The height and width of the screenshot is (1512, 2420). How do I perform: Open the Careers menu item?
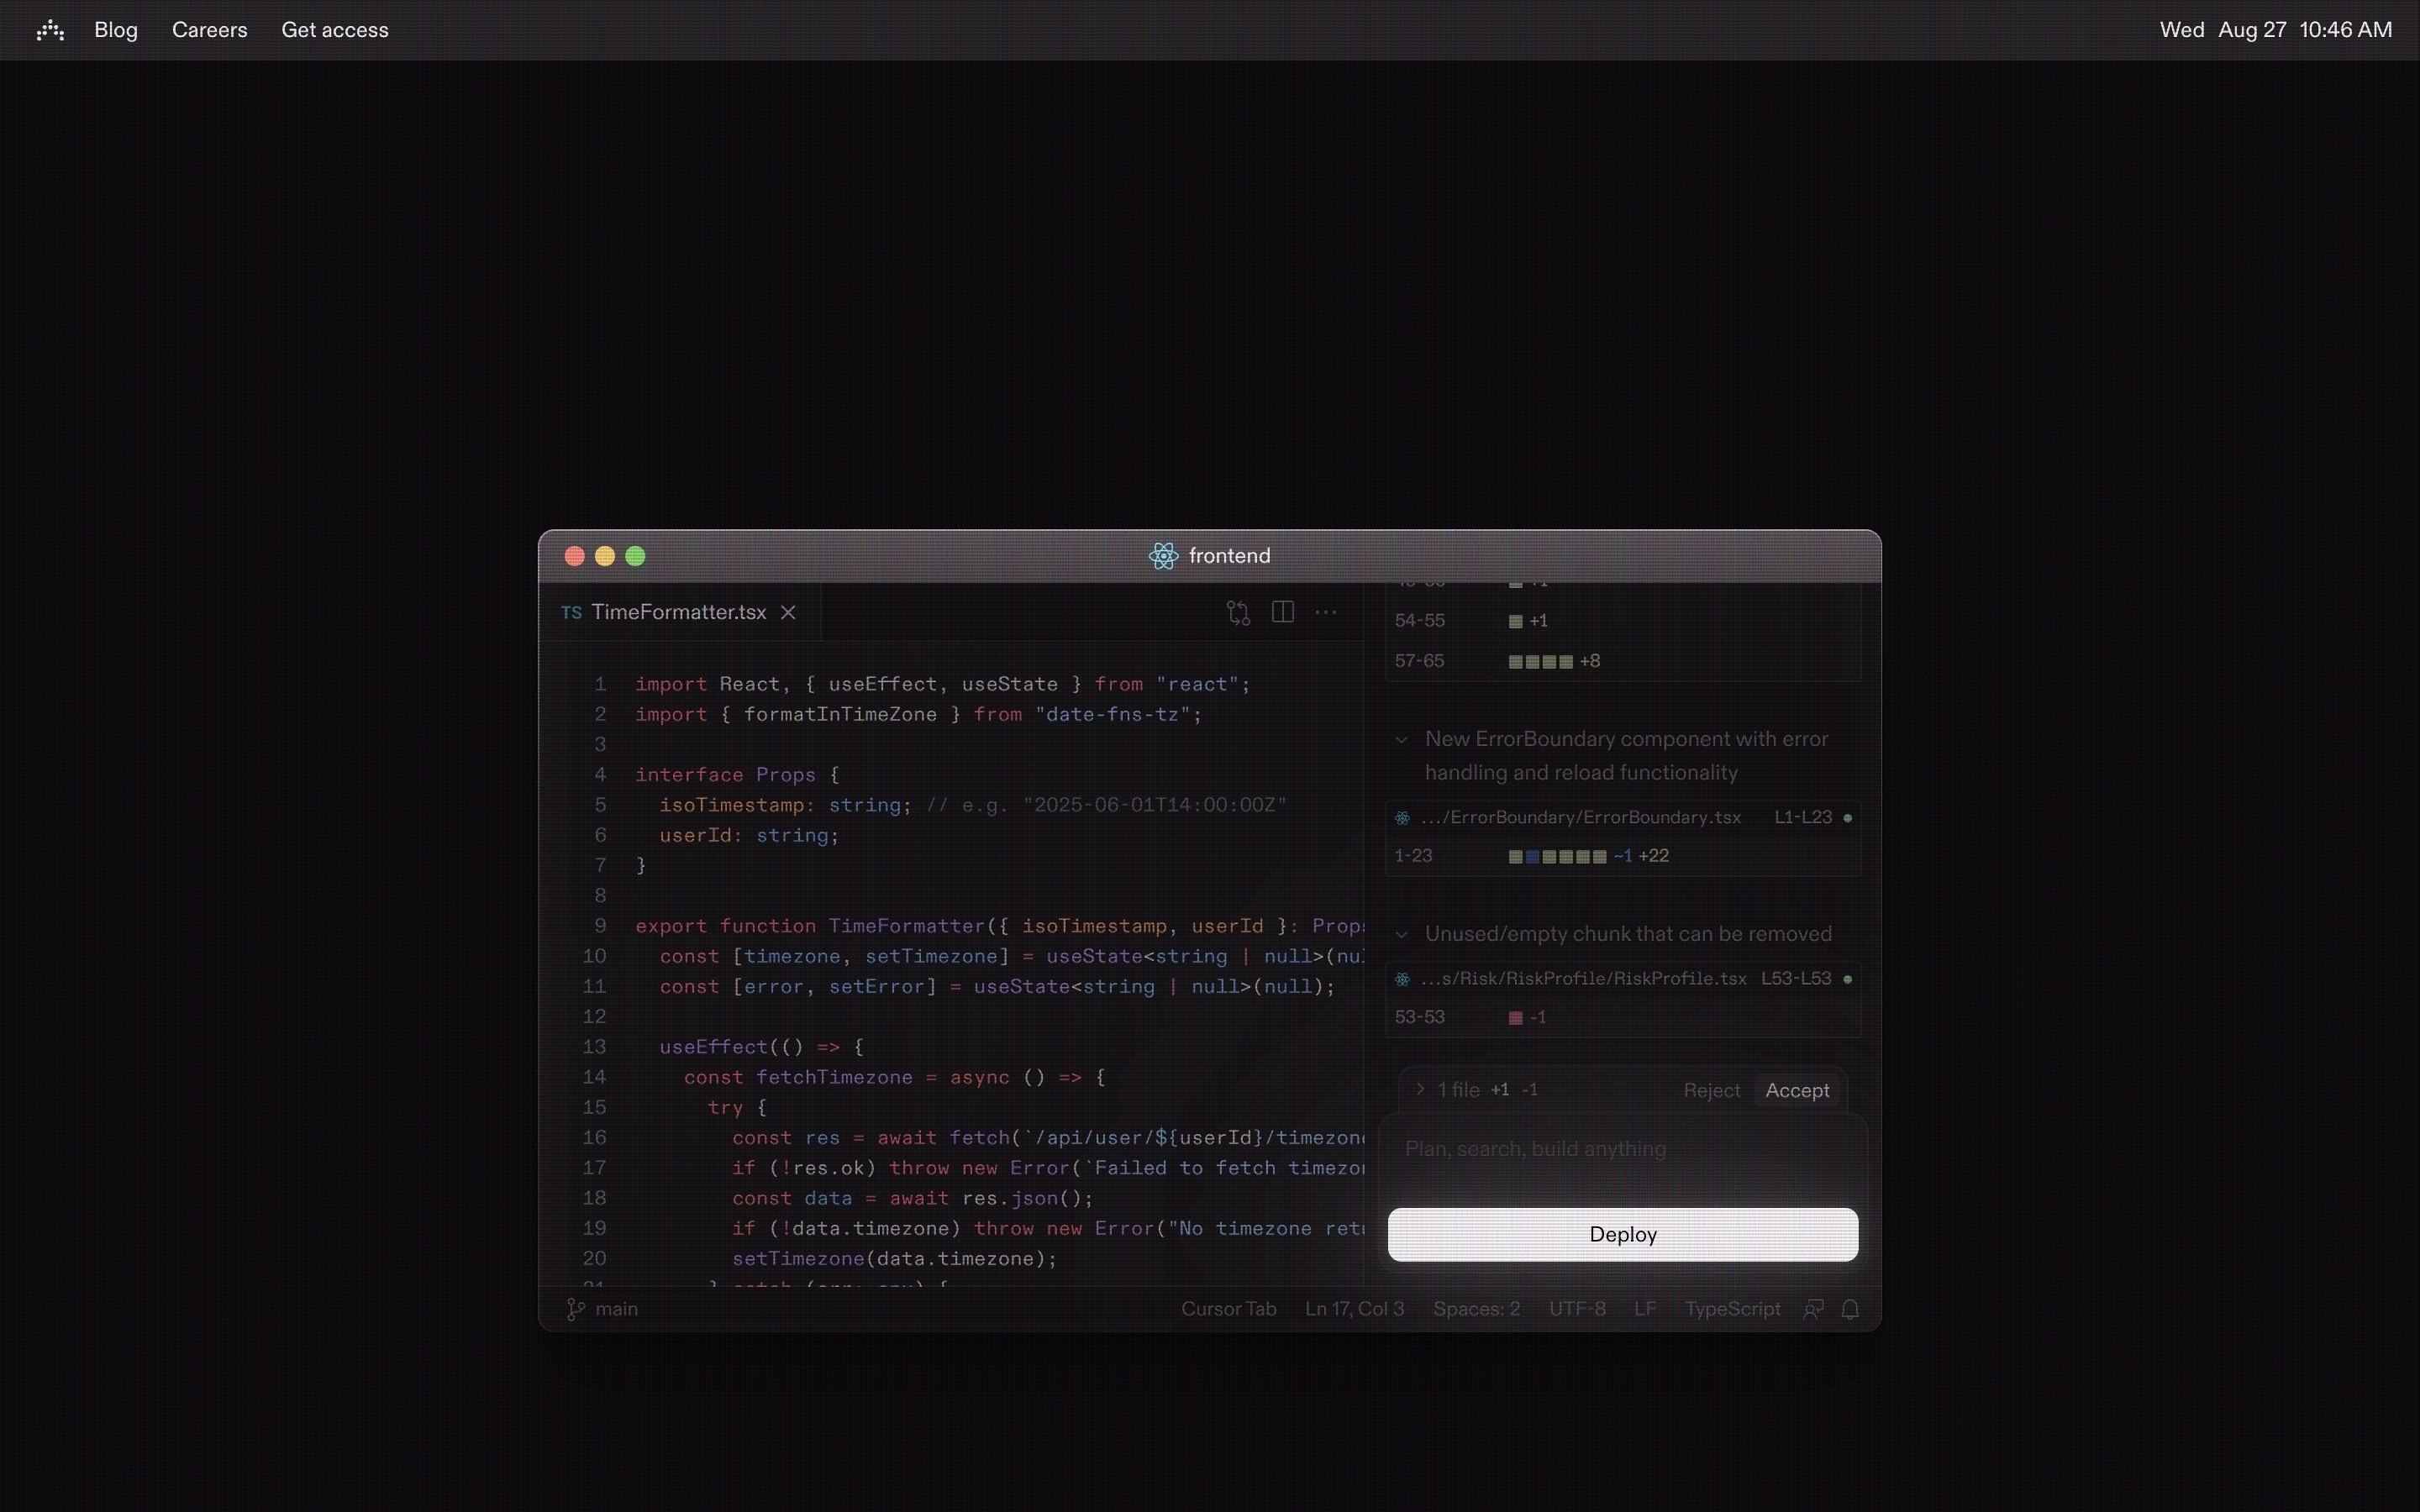[209, 30]
